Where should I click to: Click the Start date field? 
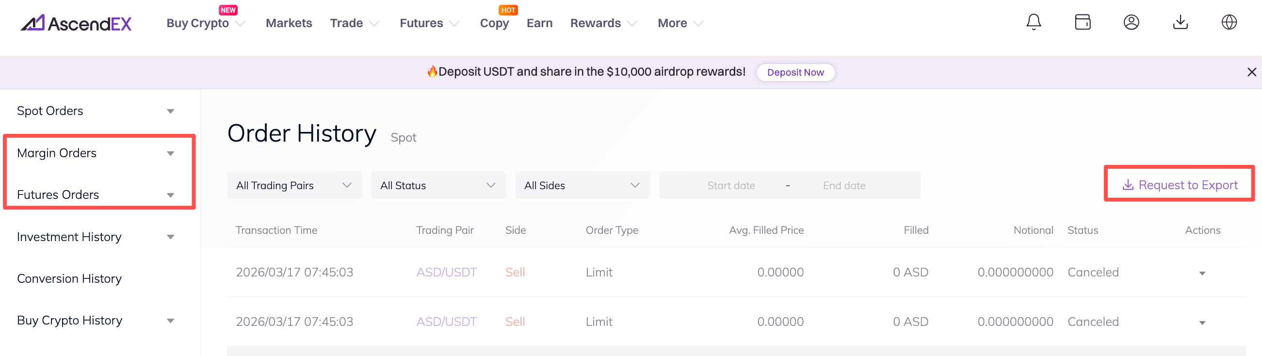pyautogui.click(x=730, y=185)
